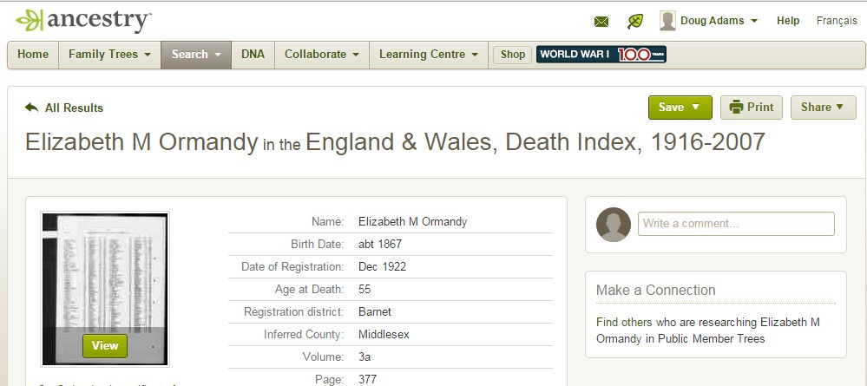
Task: Click the Make a Connection heading
Action: pos(656,290)
